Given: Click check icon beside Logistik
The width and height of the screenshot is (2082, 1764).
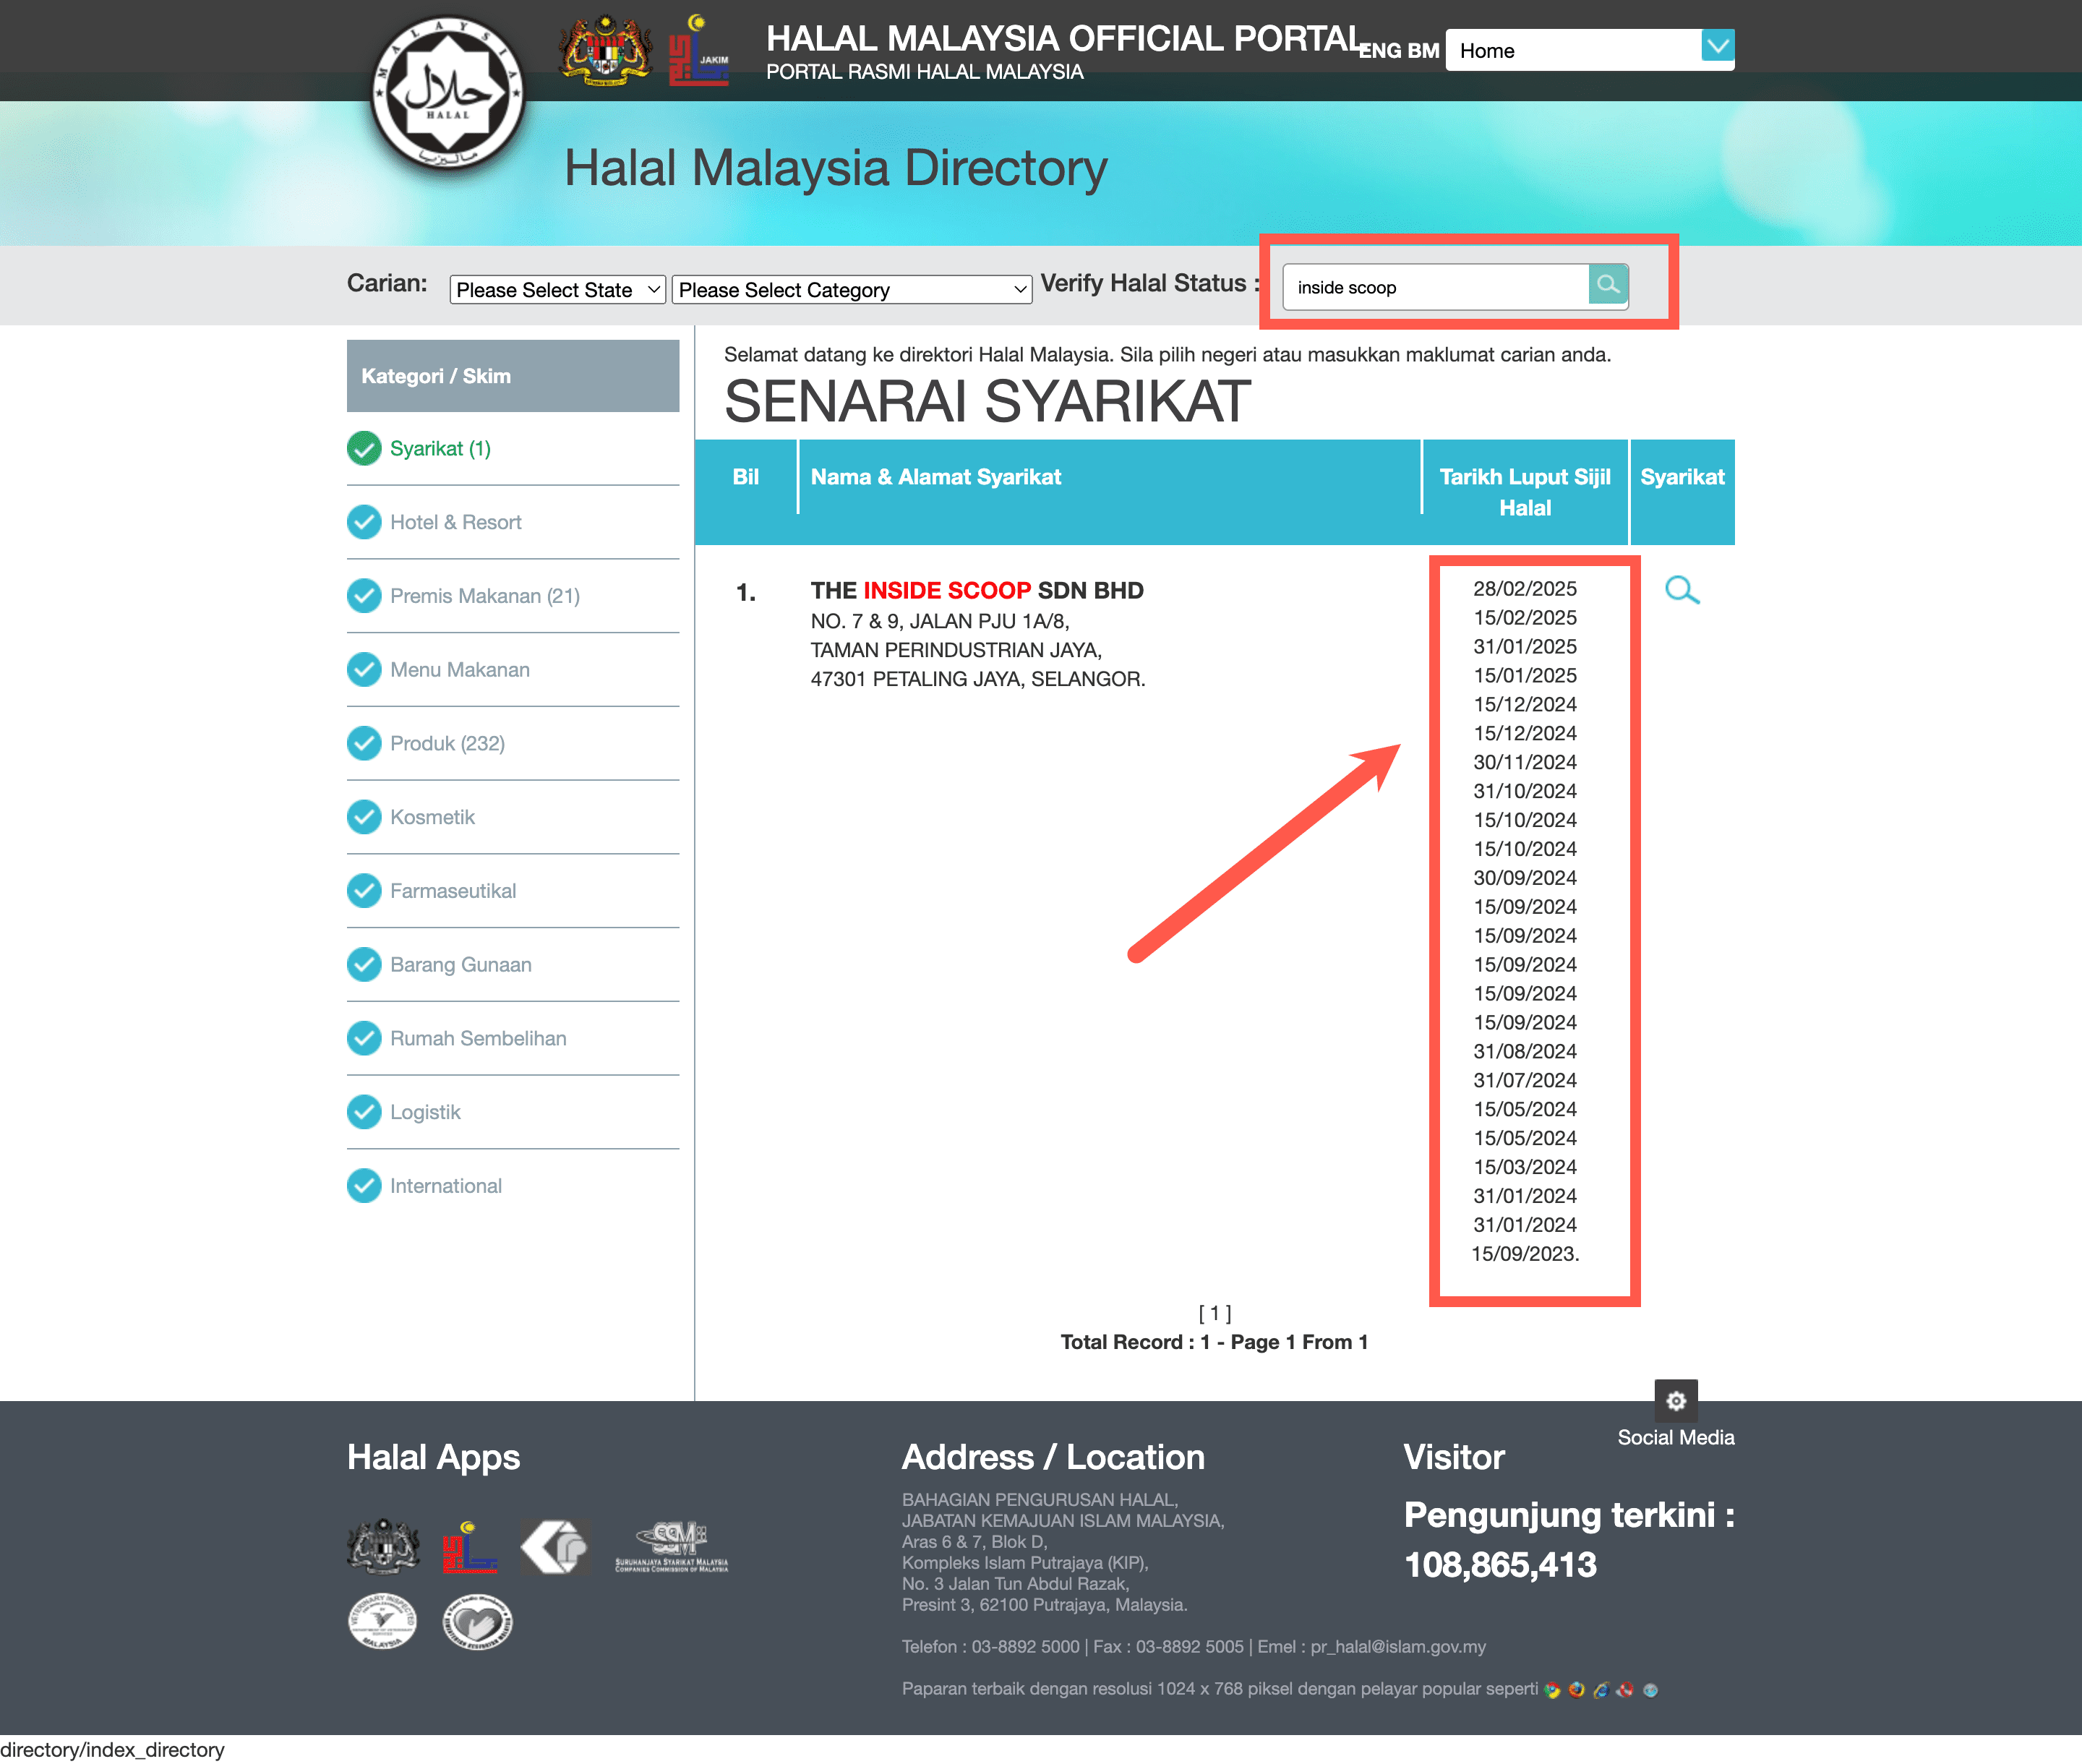Looking at the screenshot, I should tap(364, 1112).
